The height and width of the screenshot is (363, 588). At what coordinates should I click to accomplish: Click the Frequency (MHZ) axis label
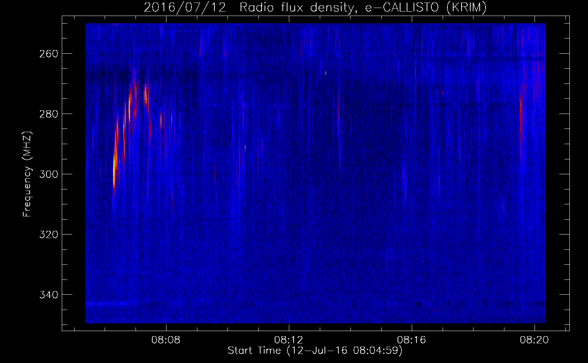click(27, 174)
